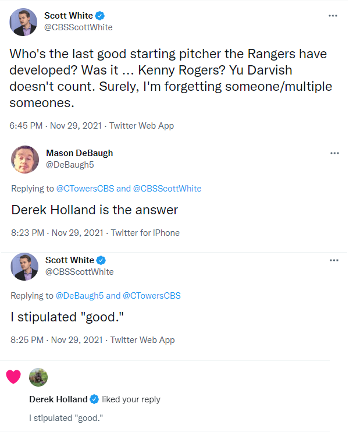The image size is (360, 439).
Task: Click the @CTowersCBS link in Scott White's reply header
Action: [x=152, y=296]
